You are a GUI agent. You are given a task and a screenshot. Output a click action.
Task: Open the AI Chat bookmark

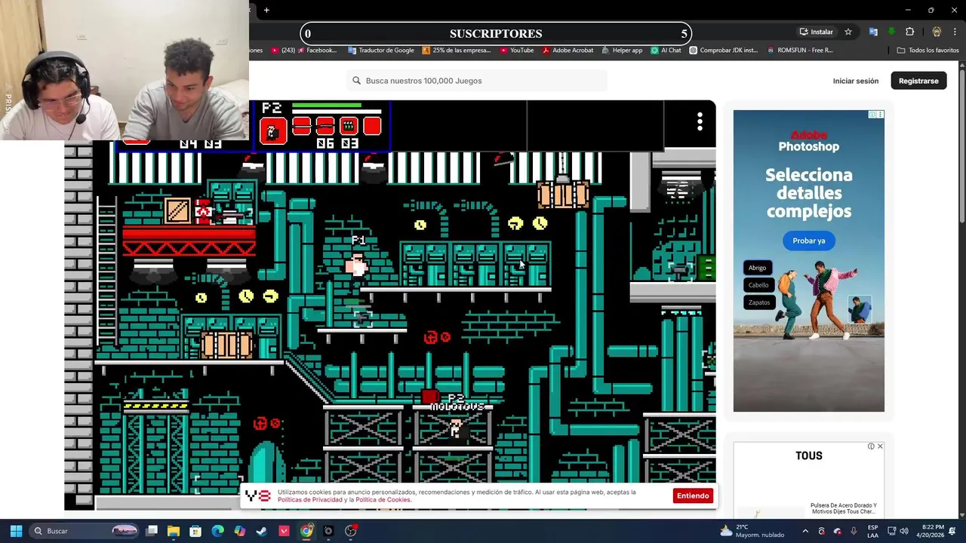click(x=666, y=50)
